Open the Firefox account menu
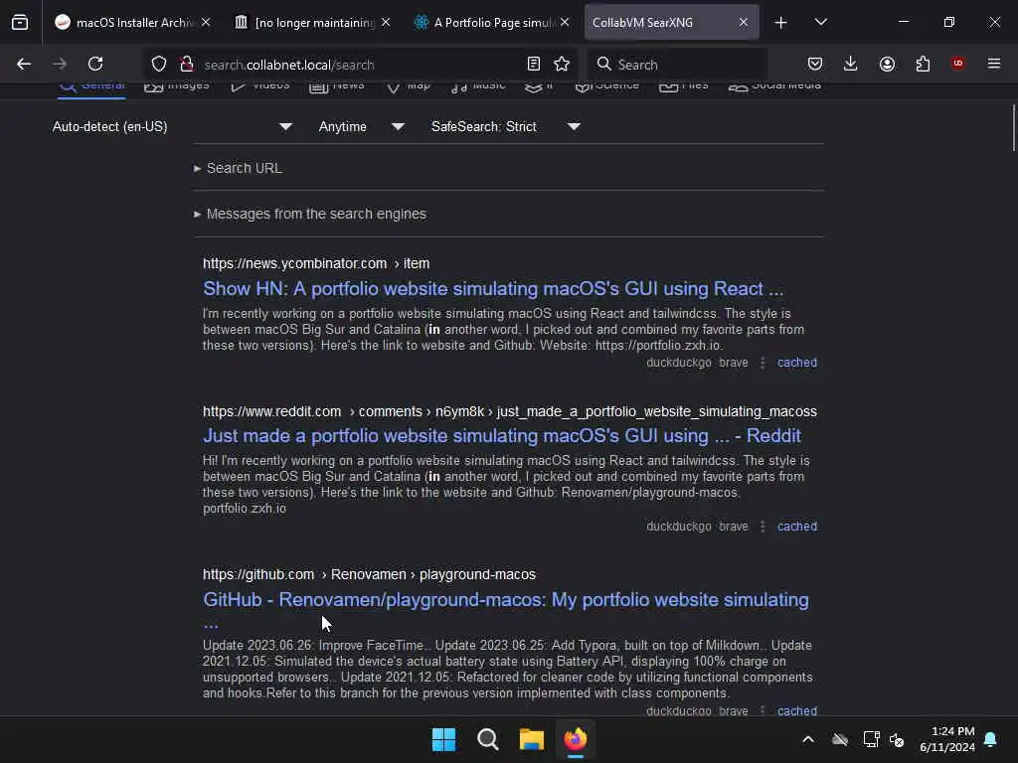1018x763 pixels. point(887,64)
